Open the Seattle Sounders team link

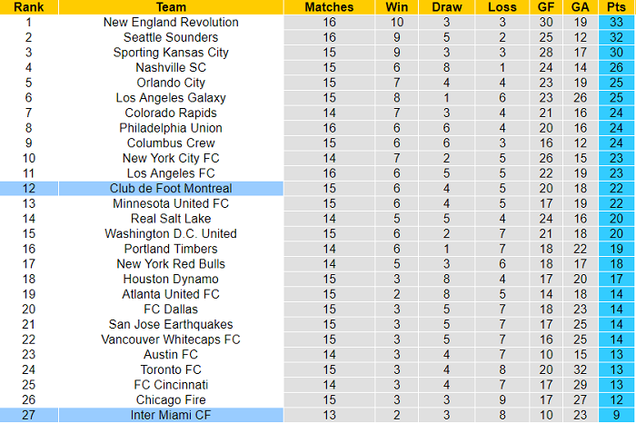pos(171,37)
